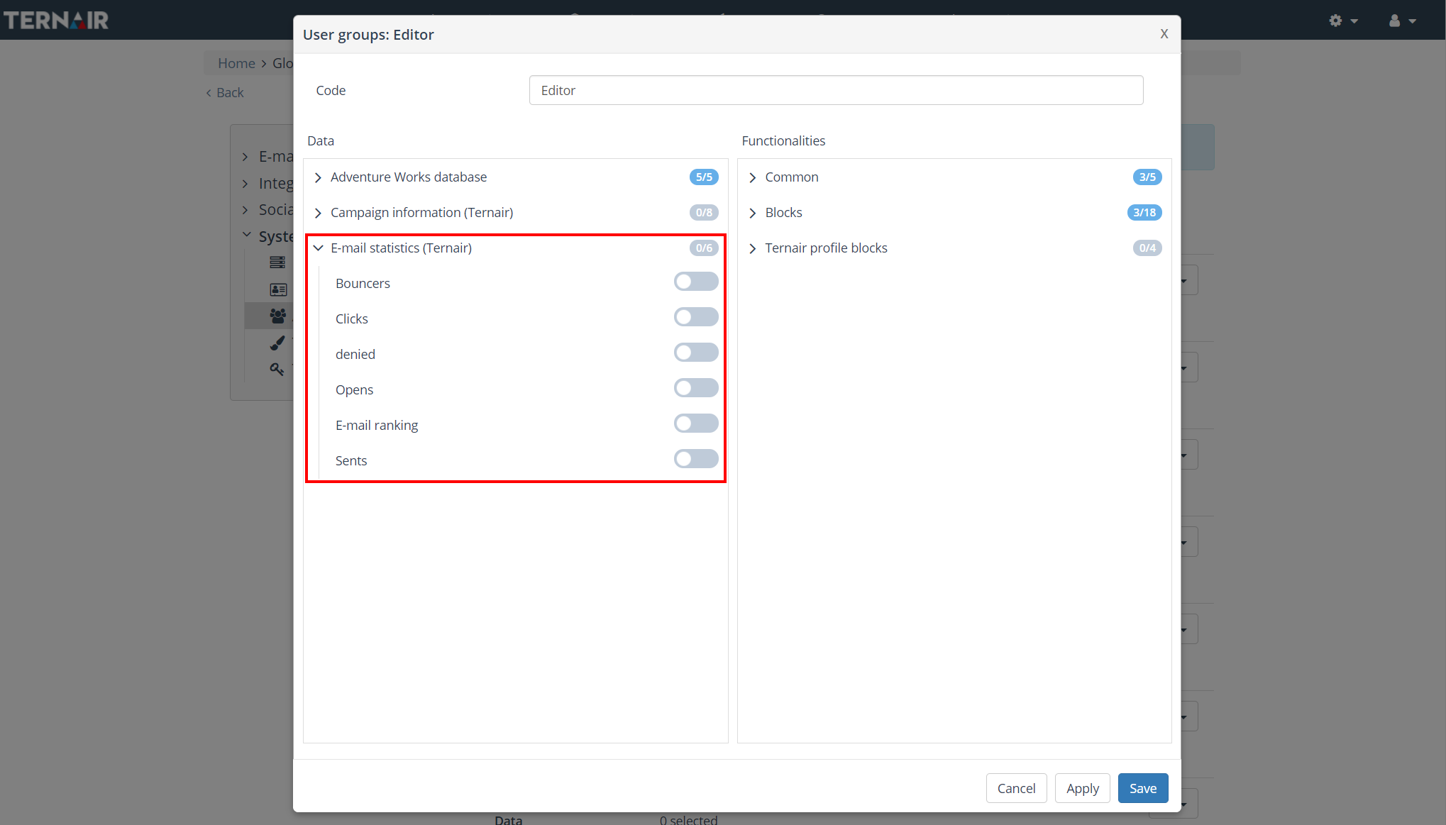
Task: Toggle the Sents data permission
Action: point(695,460)
